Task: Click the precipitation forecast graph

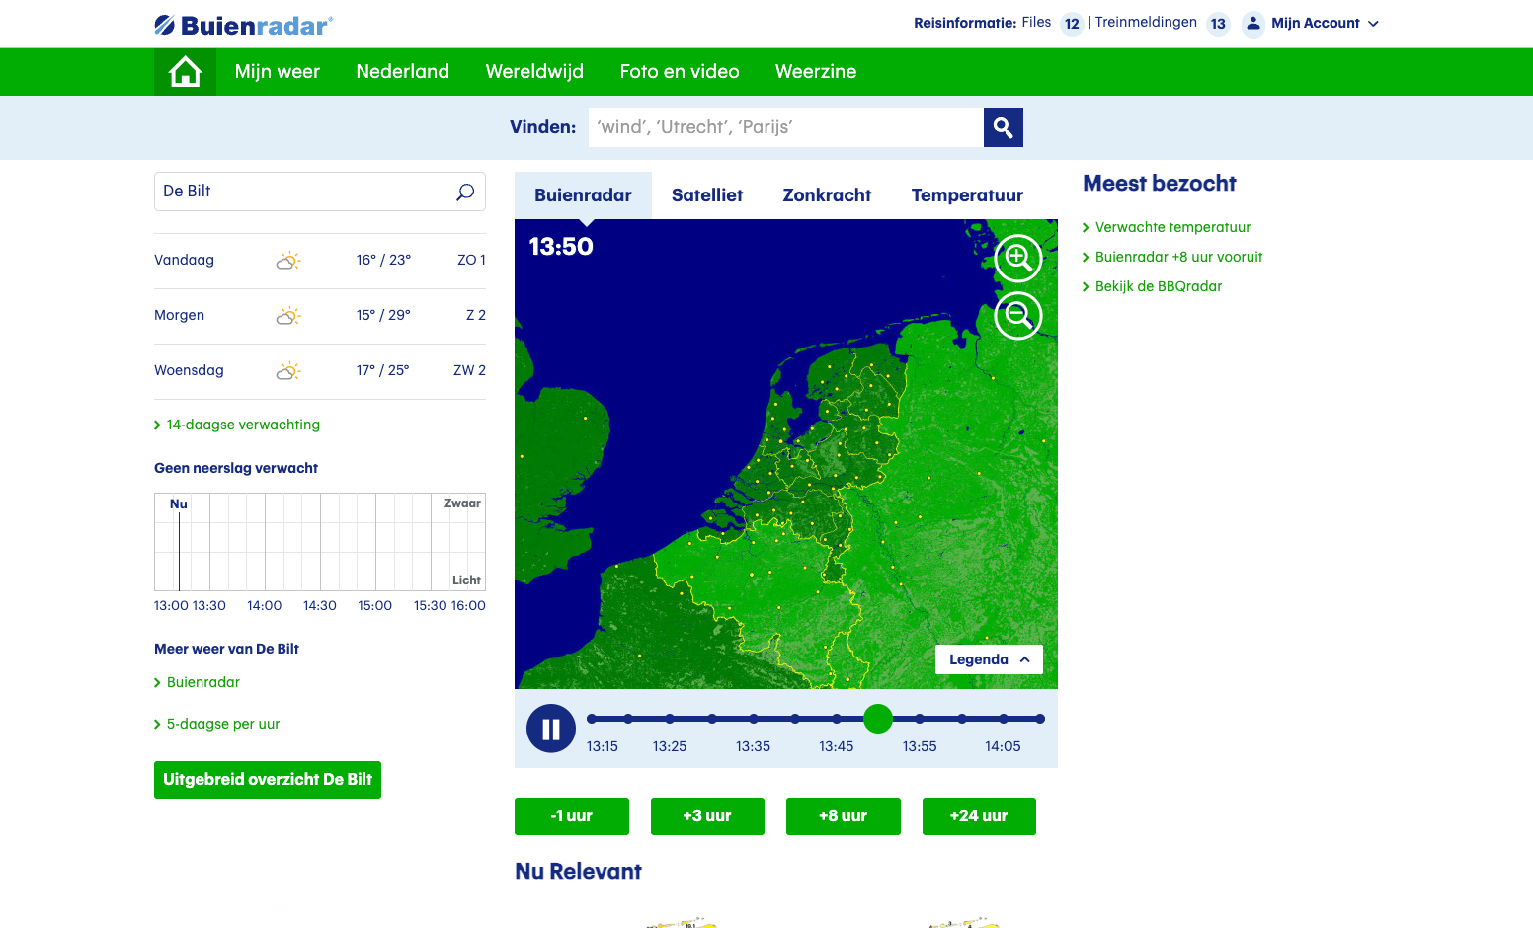Action: (320, 542)
